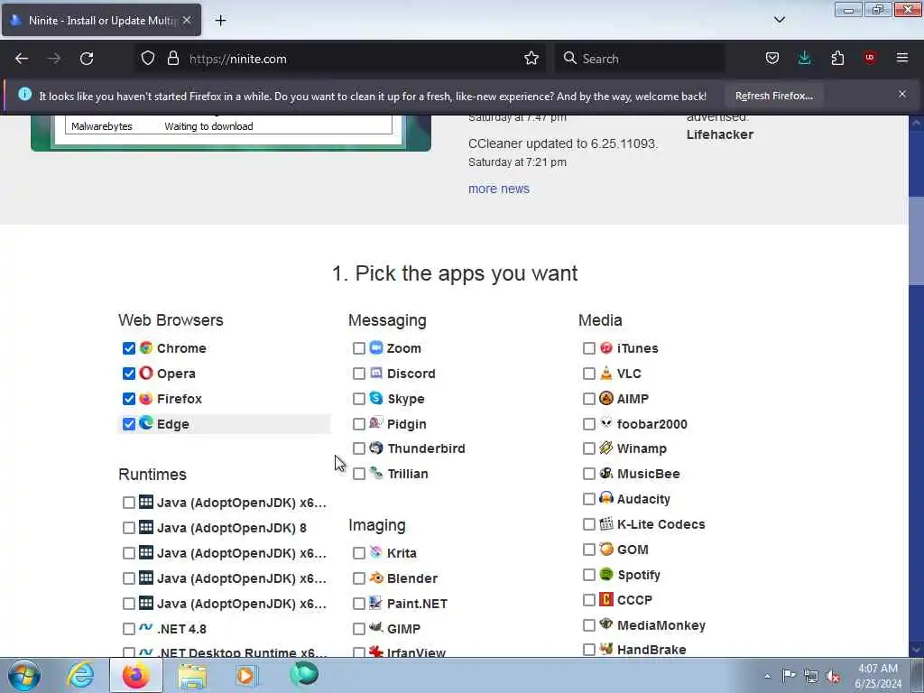Click the iTunes icon

[606, 347]
